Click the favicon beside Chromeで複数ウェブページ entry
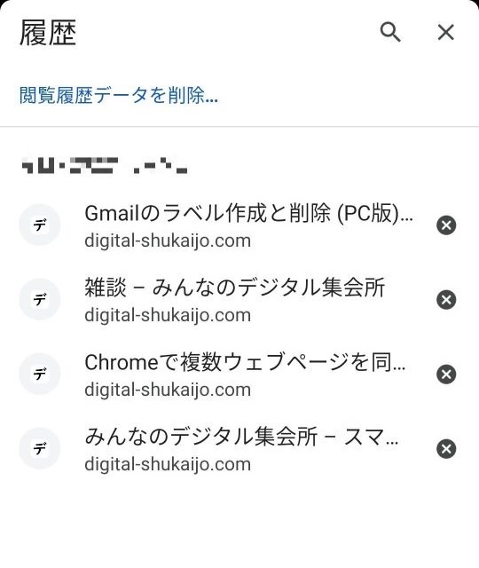This screenshot has width=479, height=568. [39, 374]
